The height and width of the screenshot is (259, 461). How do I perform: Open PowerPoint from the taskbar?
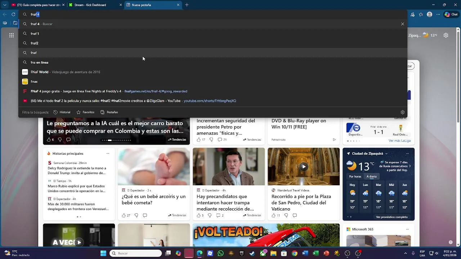point(326,253)
